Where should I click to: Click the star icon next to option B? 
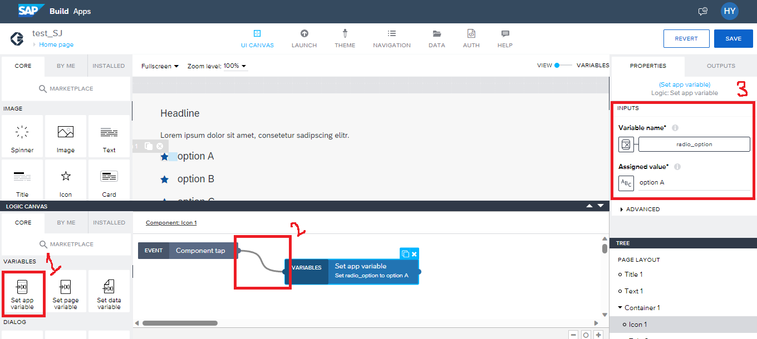coord(164,180)
